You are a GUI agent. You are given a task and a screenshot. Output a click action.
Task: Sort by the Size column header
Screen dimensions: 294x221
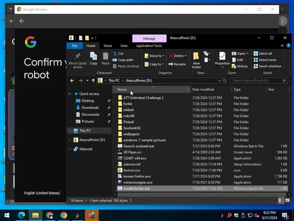[x=277, y=89]
